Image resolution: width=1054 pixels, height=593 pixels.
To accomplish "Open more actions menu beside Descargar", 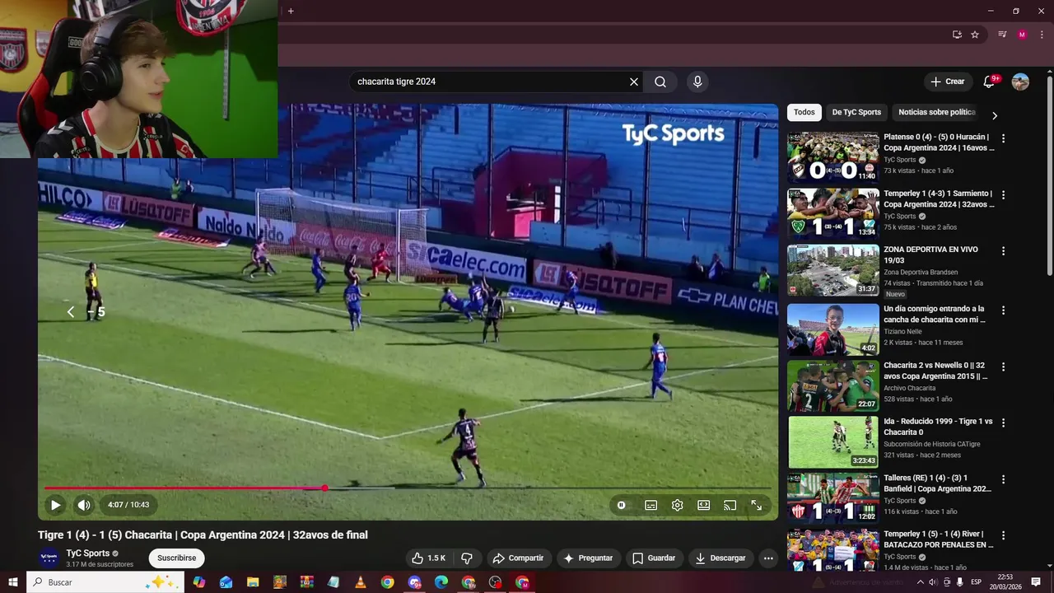I will [x=768, y=558].
